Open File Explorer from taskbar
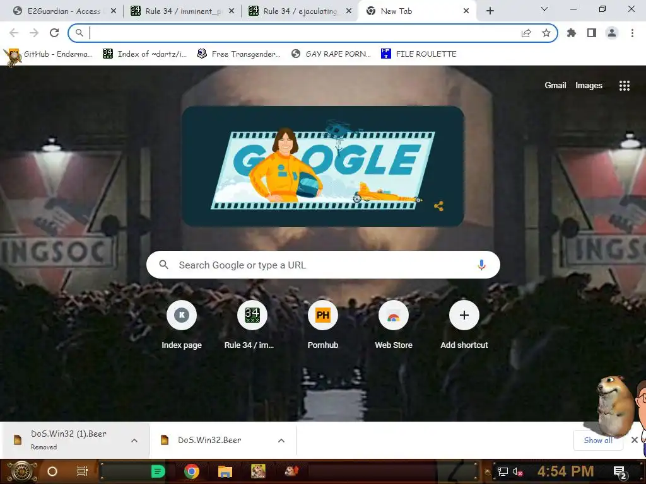This screenshot has height=484, width=646. [225, 471]
